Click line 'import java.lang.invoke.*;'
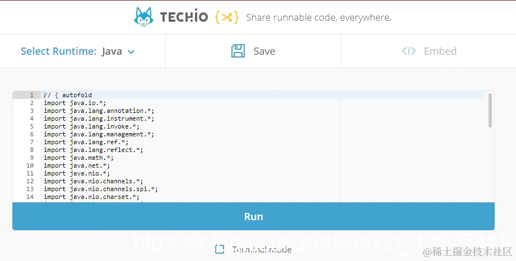Screen dimensions: 516x261 91,126
